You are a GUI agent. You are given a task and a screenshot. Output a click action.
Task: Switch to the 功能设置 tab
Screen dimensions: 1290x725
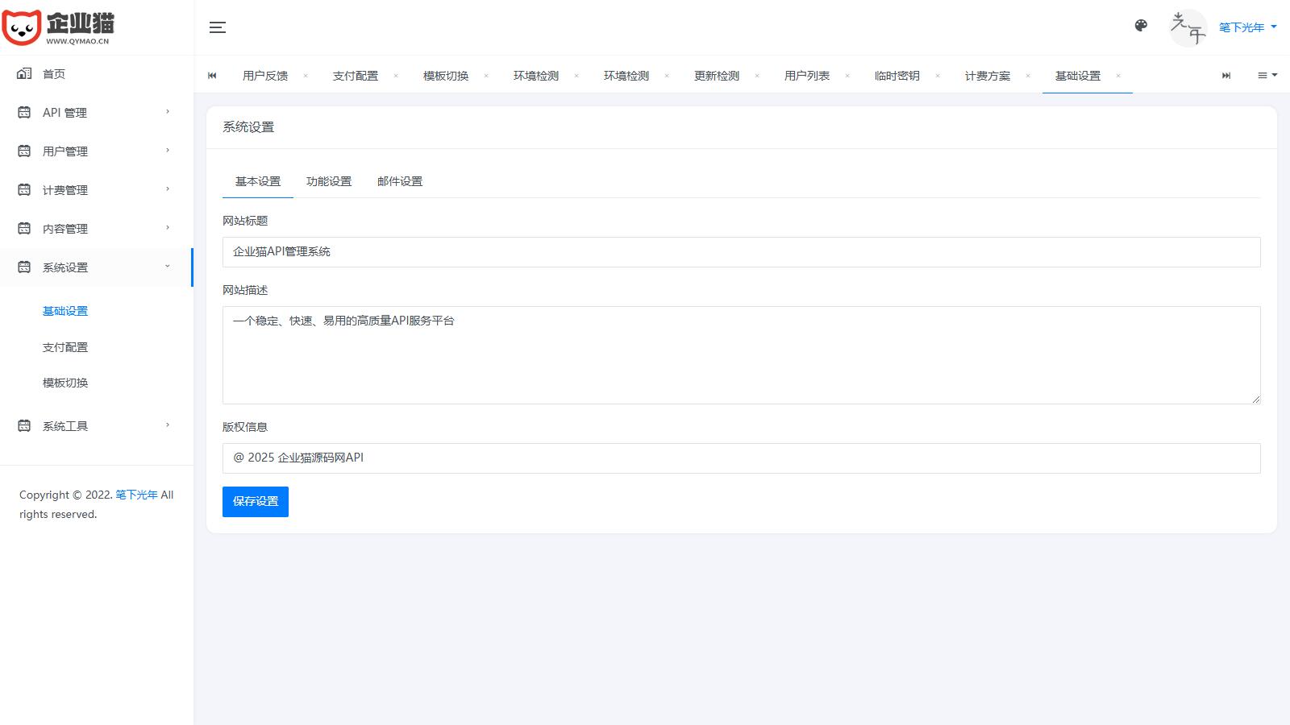click(x=329, y=181)
